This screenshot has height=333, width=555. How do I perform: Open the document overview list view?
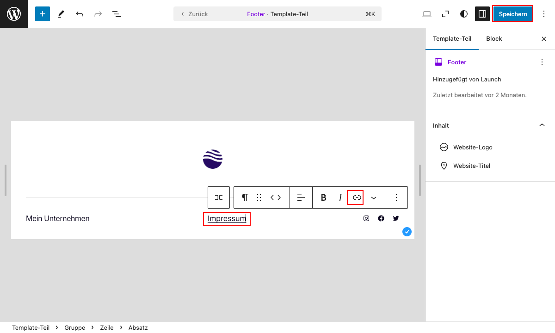(117, 14)
